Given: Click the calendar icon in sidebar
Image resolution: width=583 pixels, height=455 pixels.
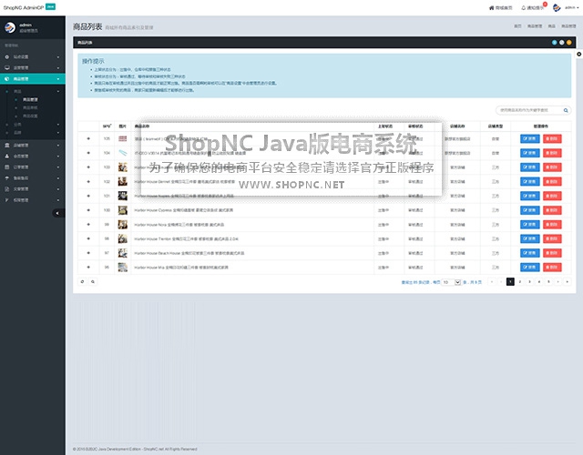Looking at the screenshot, I should point(6,167).
